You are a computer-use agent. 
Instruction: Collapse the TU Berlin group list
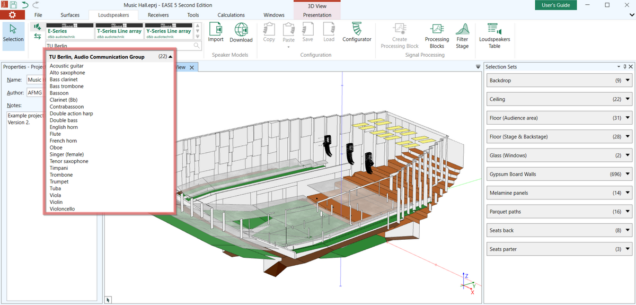tap(170, 57)
